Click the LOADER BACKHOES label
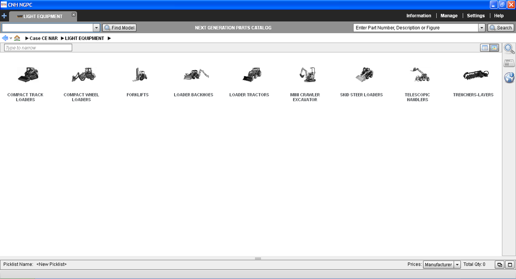This screenshot has width=516, height=279. (193, 95)
